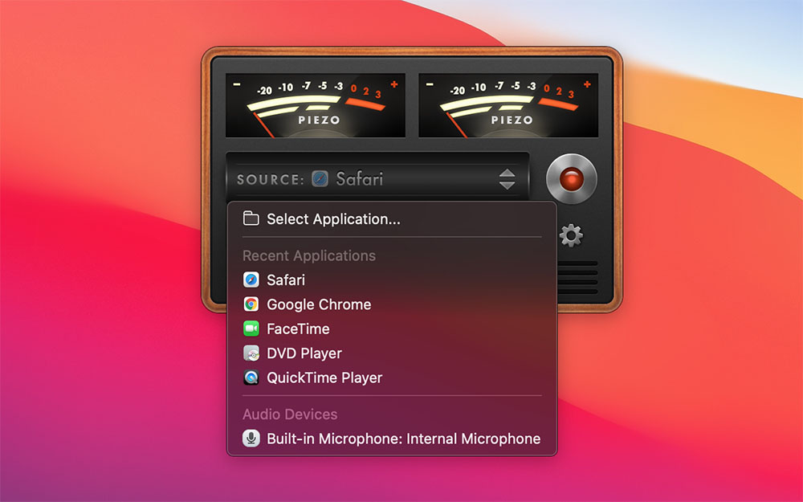Click the Safari text in Source field
Screen dimensions: 803x502
coord(360,179)
